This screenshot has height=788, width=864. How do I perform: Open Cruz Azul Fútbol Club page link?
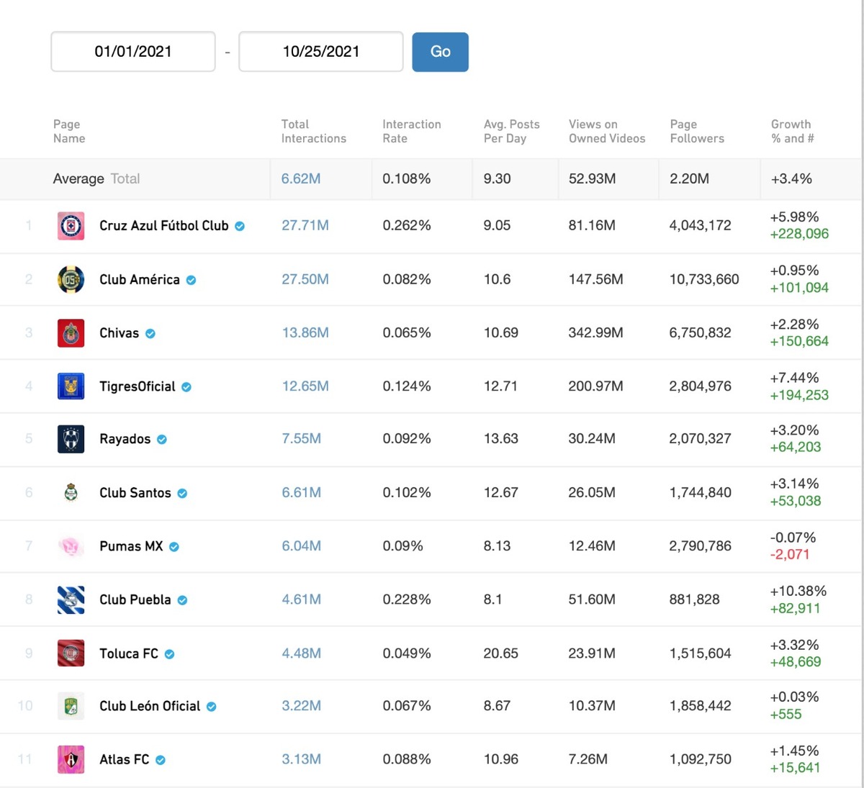(x=164, y=226)
